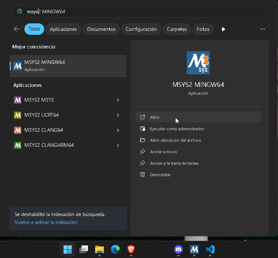
Task: Click the run as administrator shield icon
Action: [x=143, y=129]
